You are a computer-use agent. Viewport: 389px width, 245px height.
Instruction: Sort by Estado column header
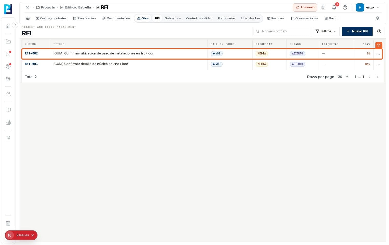tap(295, 44)
